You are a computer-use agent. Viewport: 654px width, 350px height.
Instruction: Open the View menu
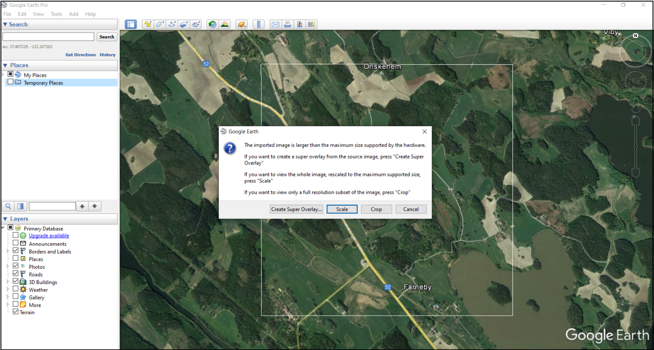point(39,14)
